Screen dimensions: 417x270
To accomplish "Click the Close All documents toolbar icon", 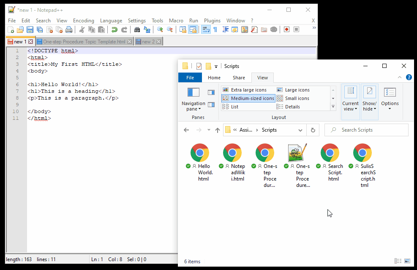I will click(x=59, y=30).
